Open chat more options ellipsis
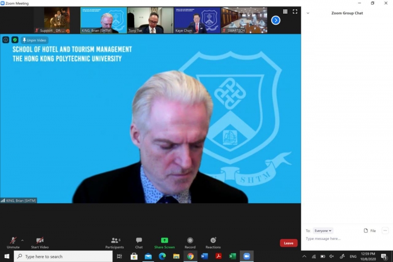 point(385,231)
